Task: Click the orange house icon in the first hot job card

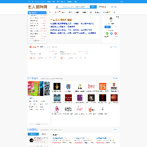Action: tap(31, 58)
